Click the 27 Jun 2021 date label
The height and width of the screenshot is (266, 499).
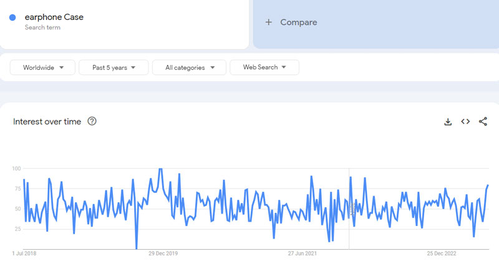point(303,254)
